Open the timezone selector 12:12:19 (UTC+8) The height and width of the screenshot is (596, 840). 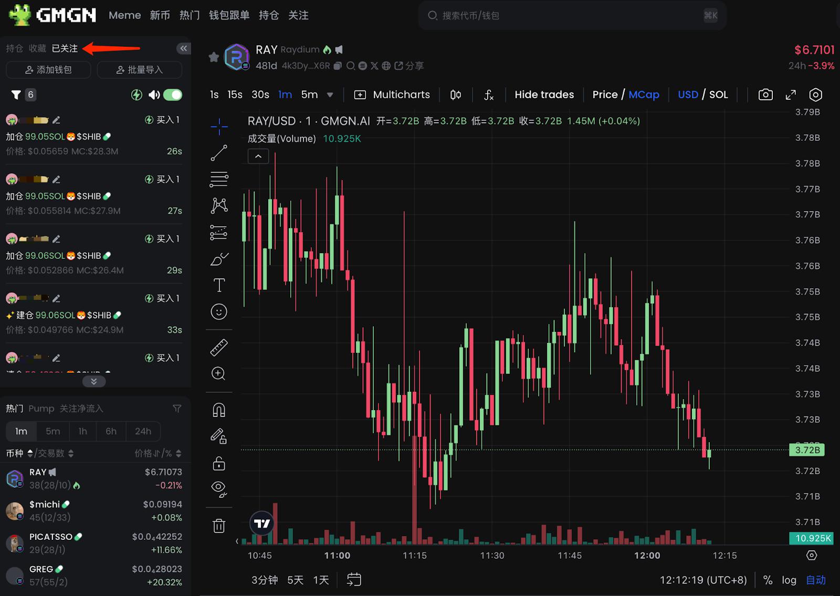coord(703,580)
